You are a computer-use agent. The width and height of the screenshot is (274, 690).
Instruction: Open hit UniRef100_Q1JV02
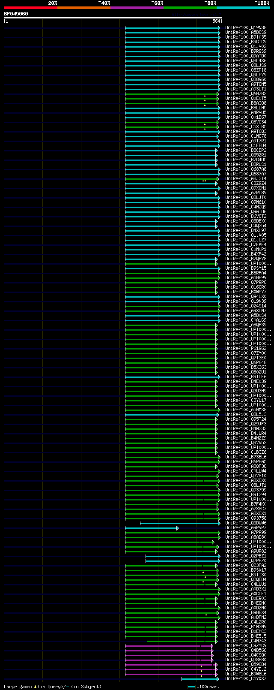tap(246, 47)
